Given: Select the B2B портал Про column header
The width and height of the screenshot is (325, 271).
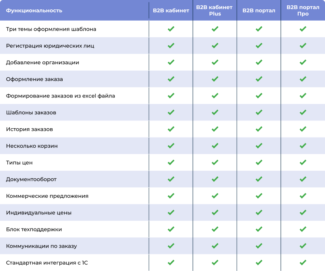Looking at the screenshot, I should (x=303, y=11).
